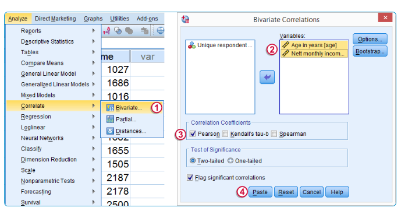Viewport: 401px width, 211px height.
Task: Enable Kendall's tau-b checkbox
Action: tap(225, 133)
